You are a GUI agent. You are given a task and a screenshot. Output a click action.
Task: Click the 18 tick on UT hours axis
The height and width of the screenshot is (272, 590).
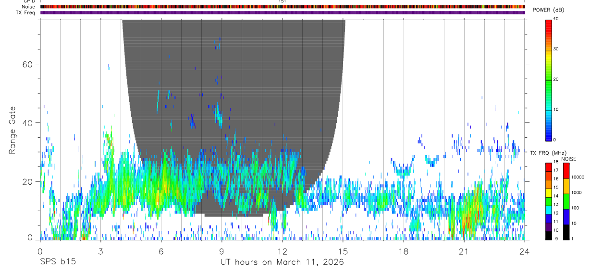(x=404, y=251)
